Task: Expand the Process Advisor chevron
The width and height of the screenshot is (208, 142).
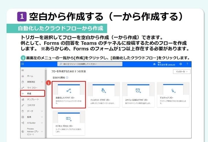Action: (42, 132)
